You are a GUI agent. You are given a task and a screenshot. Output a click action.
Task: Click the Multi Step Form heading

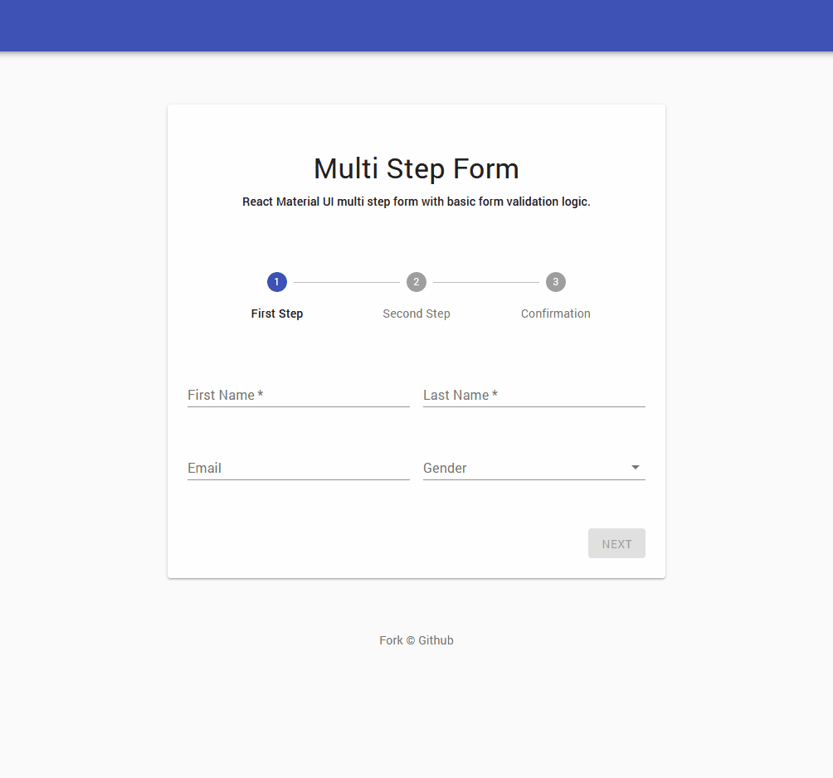[x=416, y=168]
